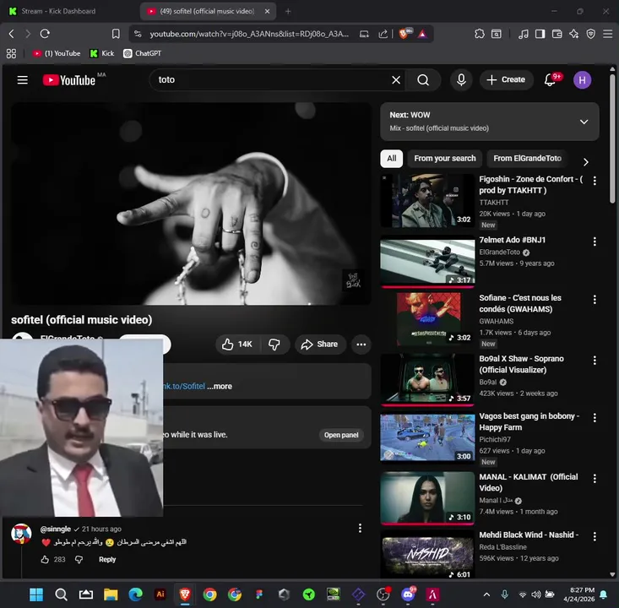
Task: Reply to @sinngle comment
Action: click(107, 559)
